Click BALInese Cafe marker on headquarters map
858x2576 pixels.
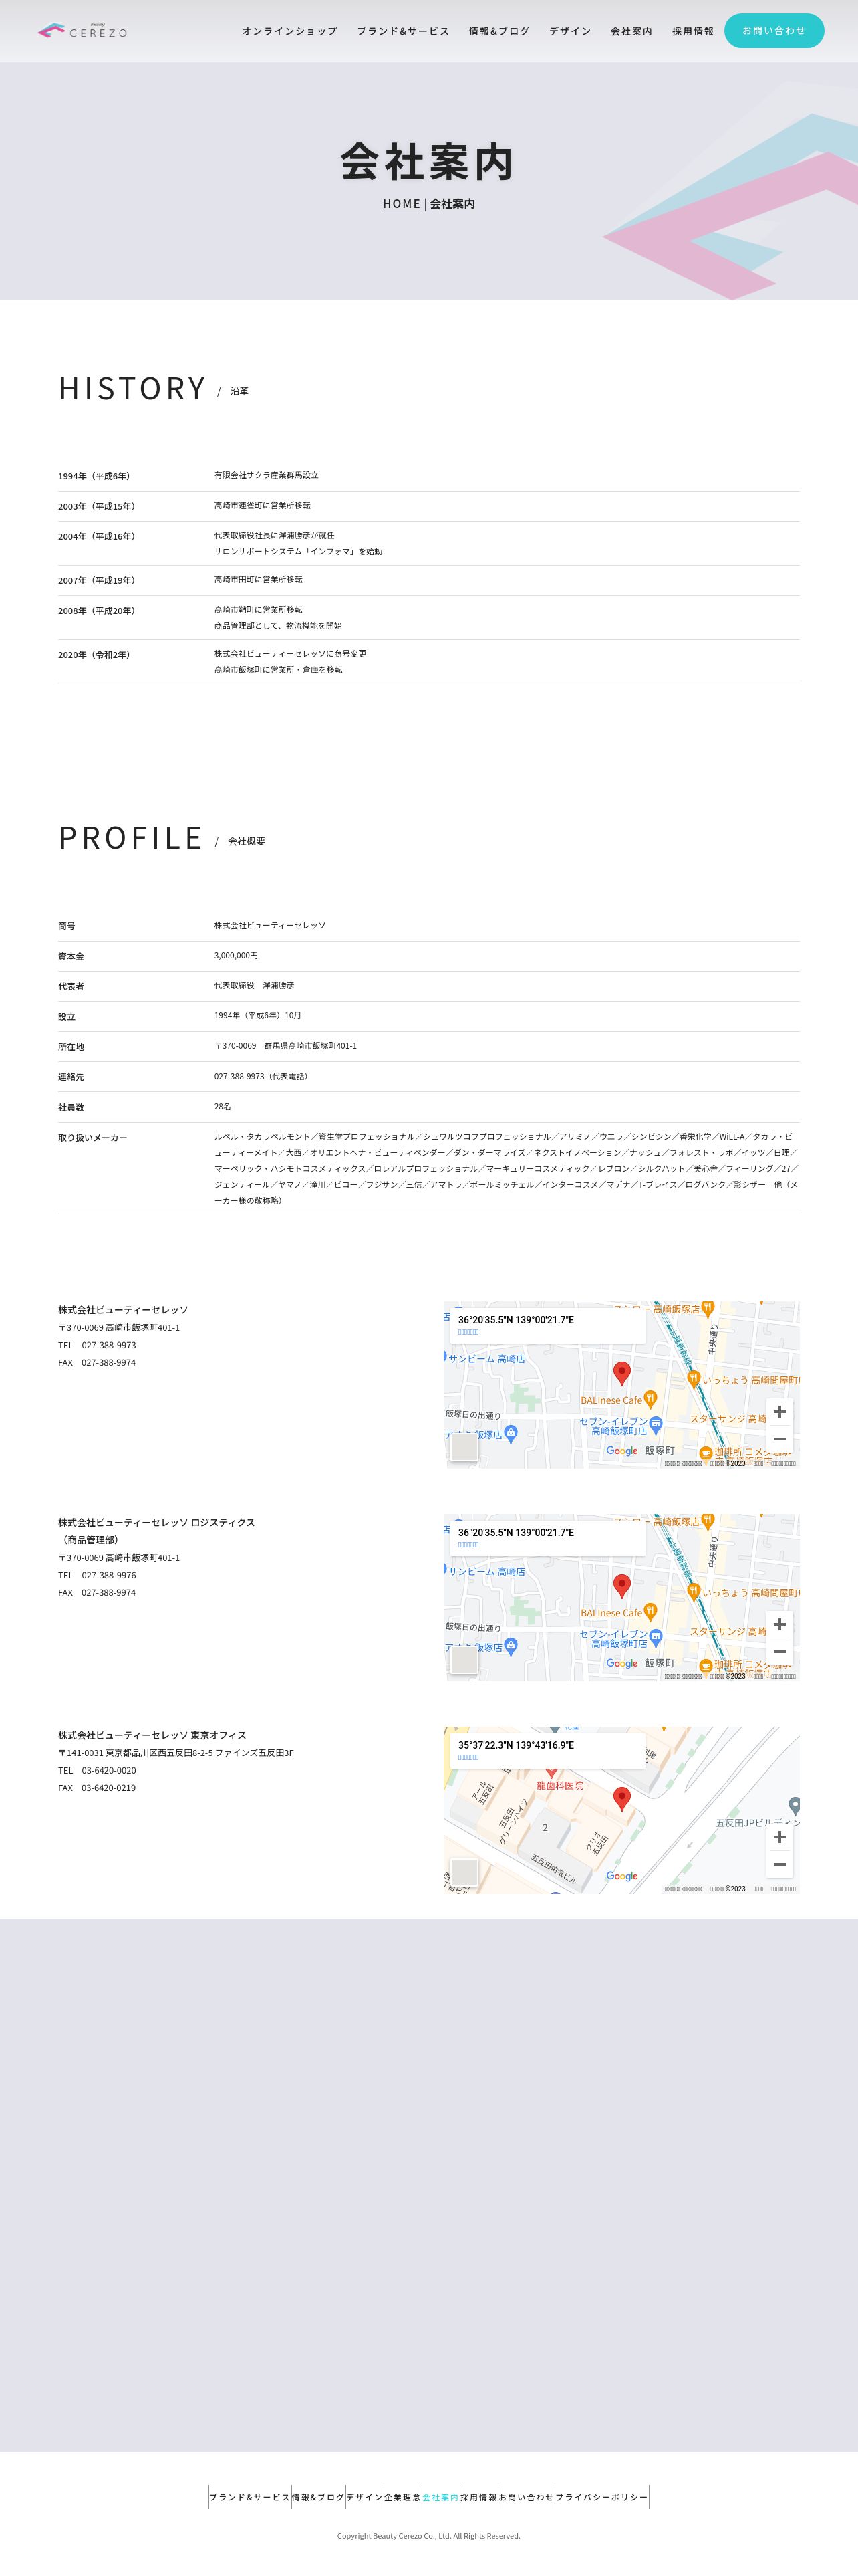coord(650,1399)
